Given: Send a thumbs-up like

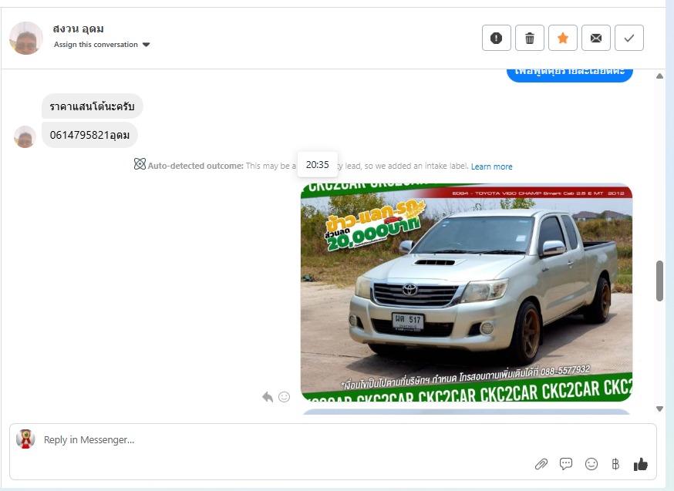Looking at the screenshot, I should [x=640, y=464].
